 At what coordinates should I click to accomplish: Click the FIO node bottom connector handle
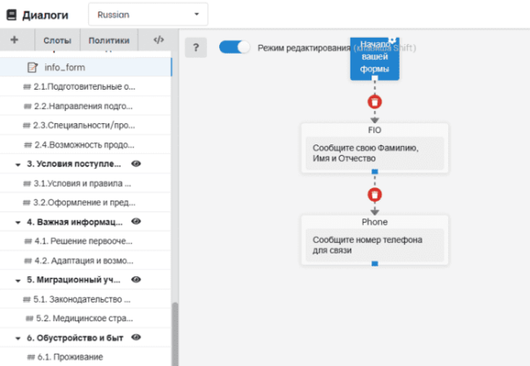pyautogui.click(x=374, y=172)
